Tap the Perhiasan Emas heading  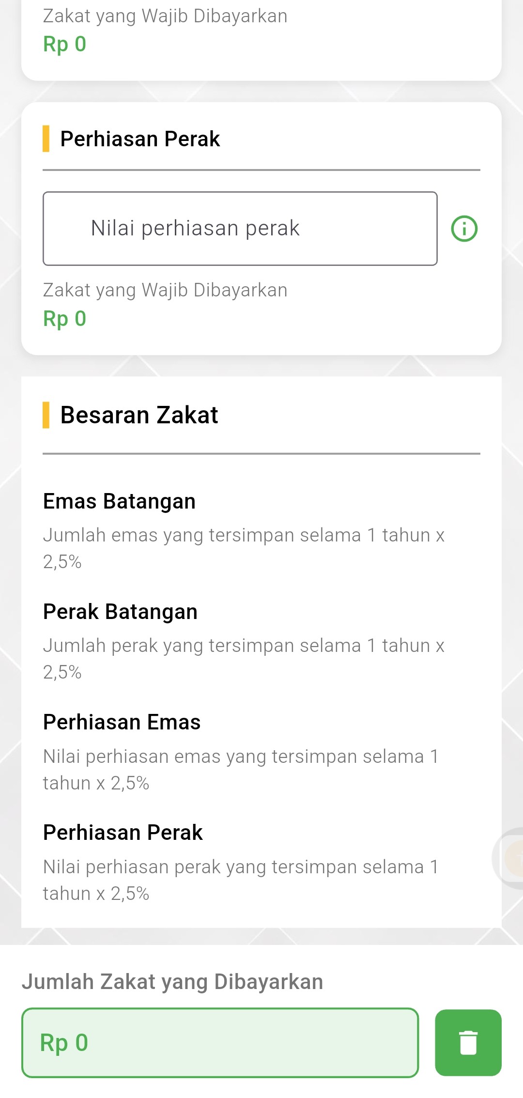pyautogui.click(x=122, y=722)
